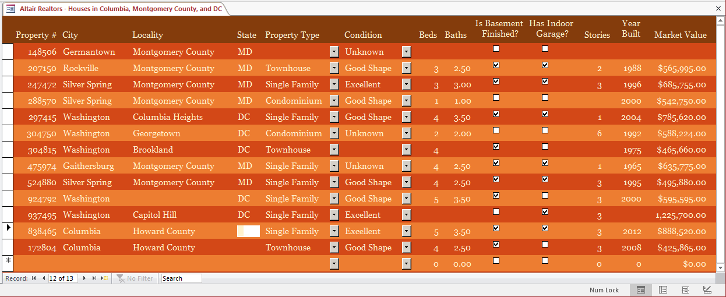Image resolution: width=726 pixels, height=297 pixels.
Task: Go to first record navigation arrow
Action: (x=34, y=278)
